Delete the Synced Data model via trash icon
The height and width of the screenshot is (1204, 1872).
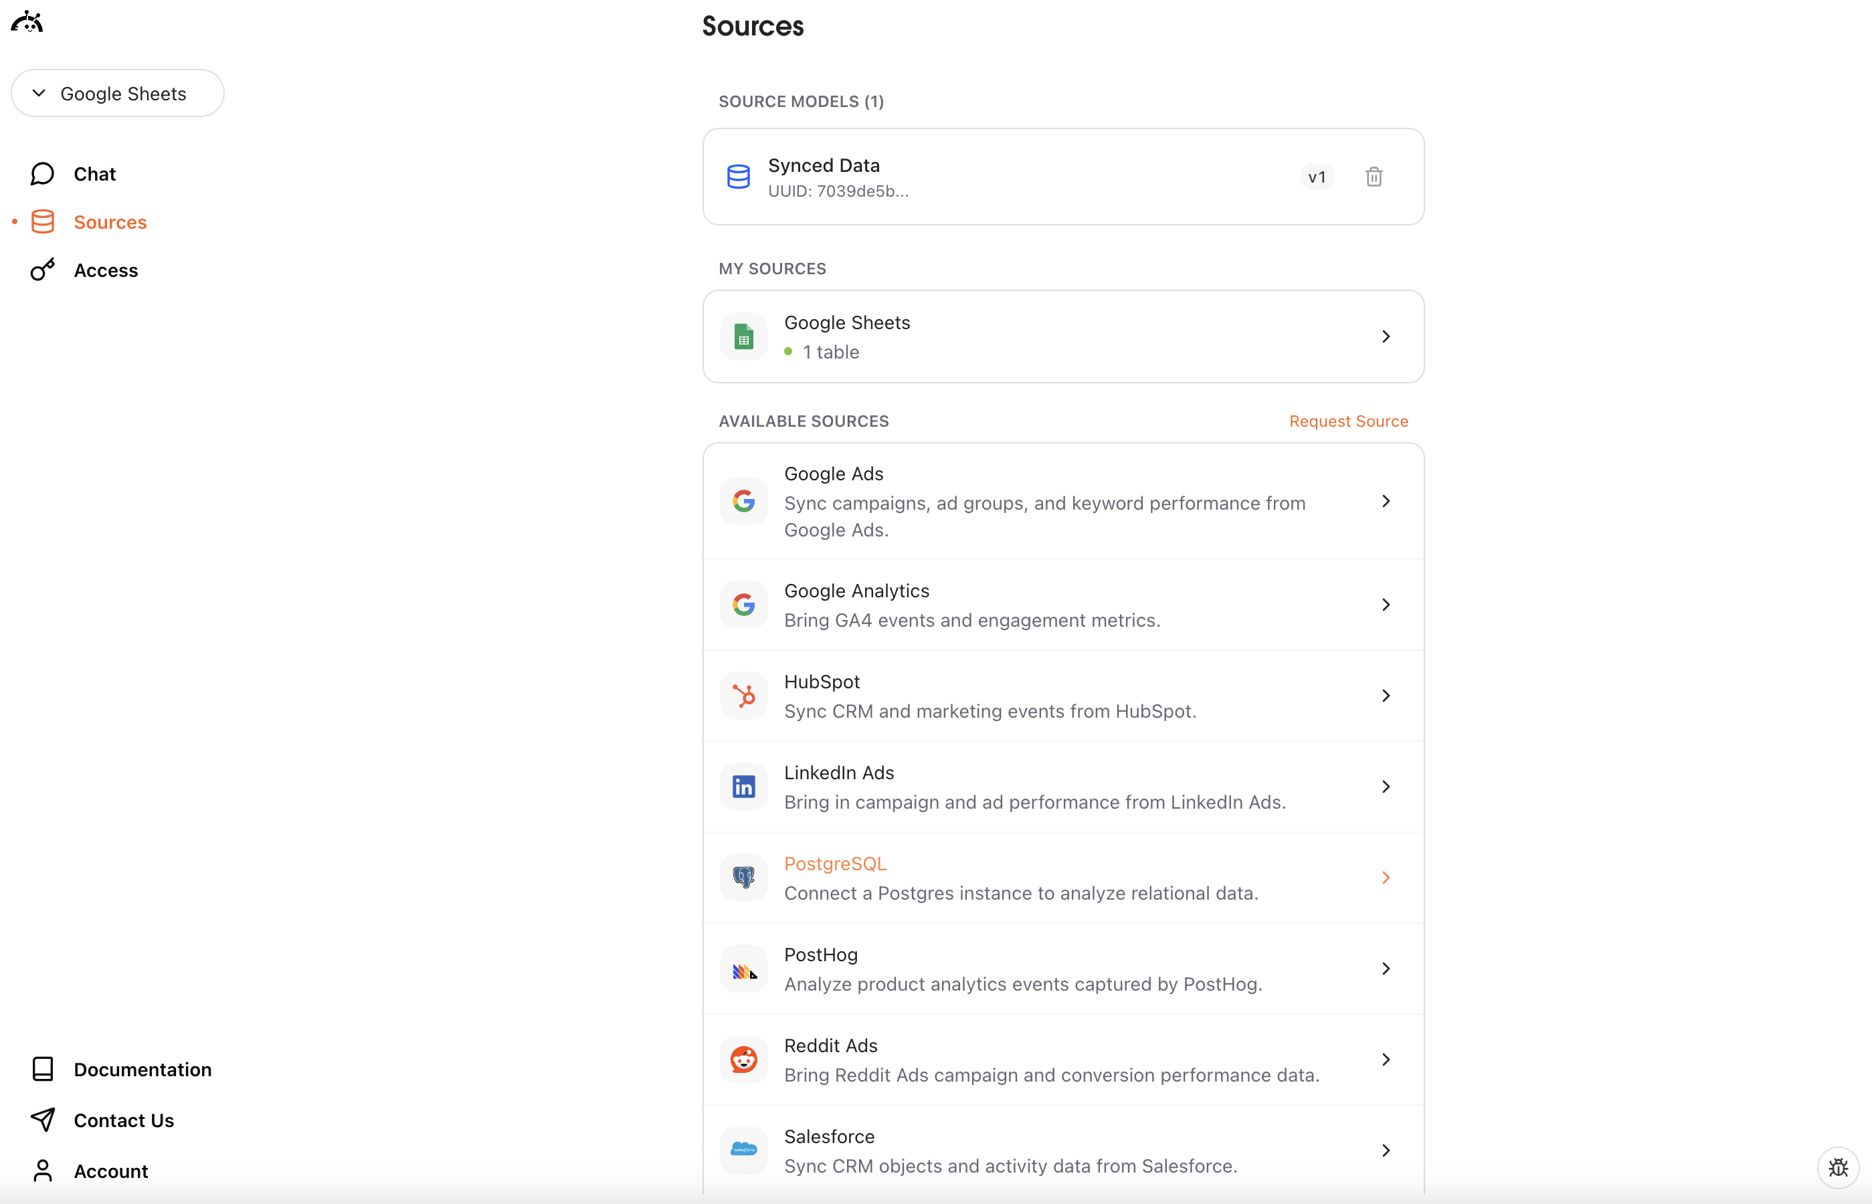tap(1374, 176)
